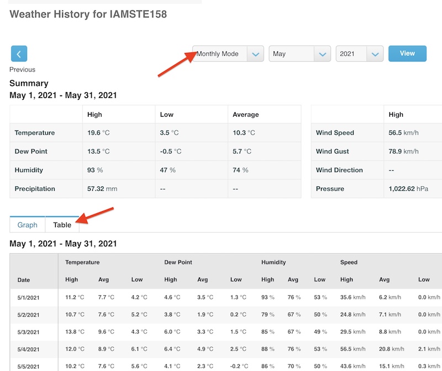Image resolution: width=442 pixels, height=371 pixels.
Task: Click the Wind Gust summary row label
Action: (332, 151)
